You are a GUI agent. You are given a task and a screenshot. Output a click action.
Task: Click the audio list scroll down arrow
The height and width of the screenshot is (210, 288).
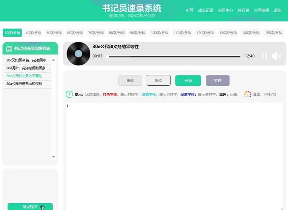53,157
